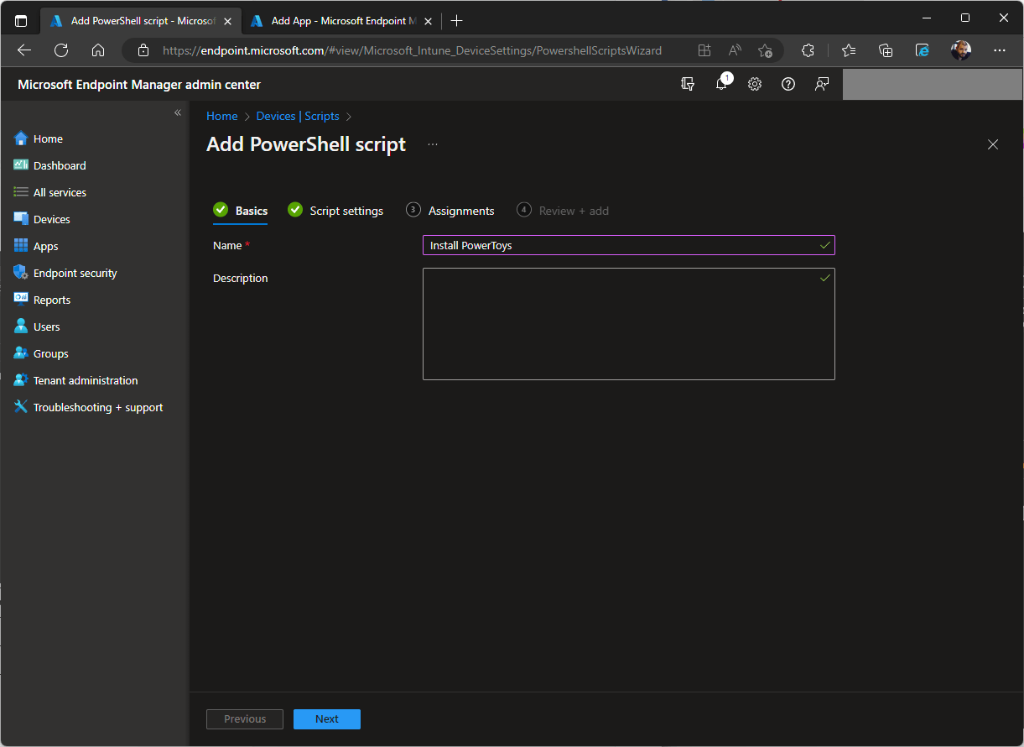Go to the Script settings step

(x=335, y=211)
